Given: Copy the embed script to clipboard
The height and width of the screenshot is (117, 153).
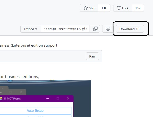Looking at the screenshot, I should point(95,29).
